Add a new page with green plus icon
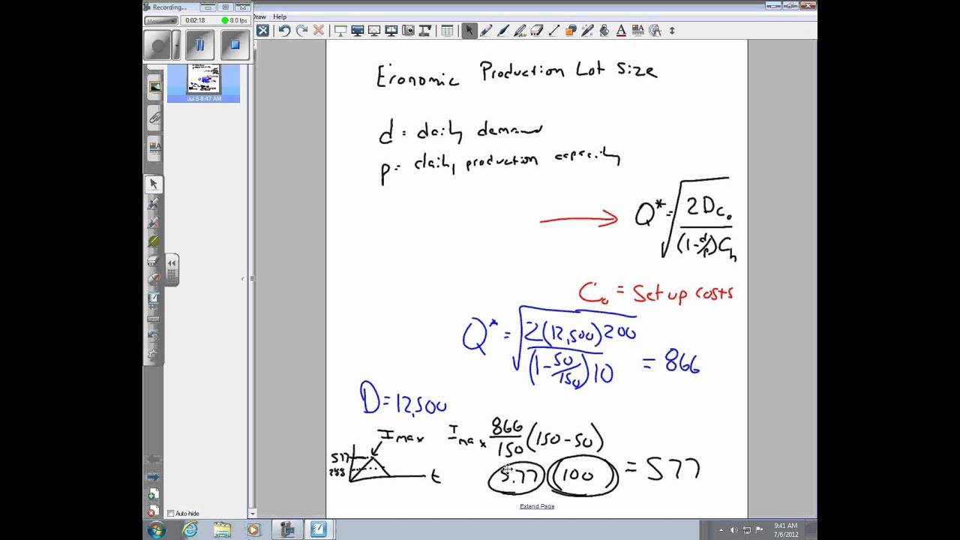The image size is (960, 540). [x=154, y=494]
